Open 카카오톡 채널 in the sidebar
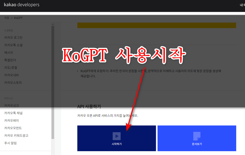 (x=13, y=113)
